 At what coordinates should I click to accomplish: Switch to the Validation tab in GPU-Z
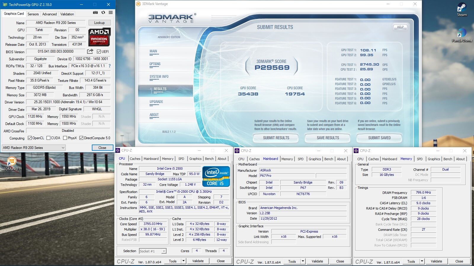[67, 14]
